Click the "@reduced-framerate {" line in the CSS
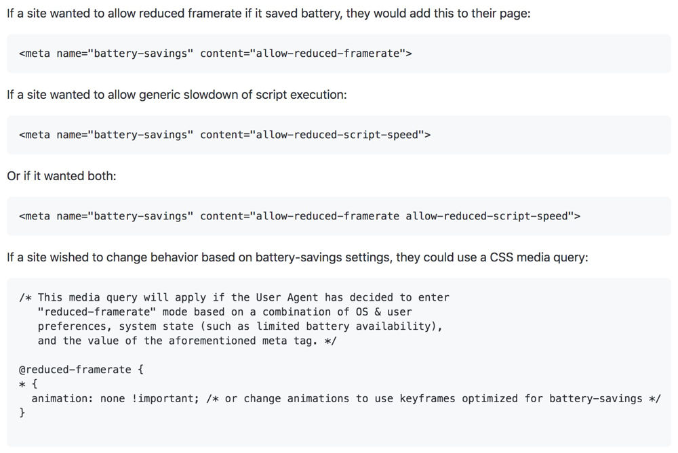The image size is (678, 453). pos(81,370)
